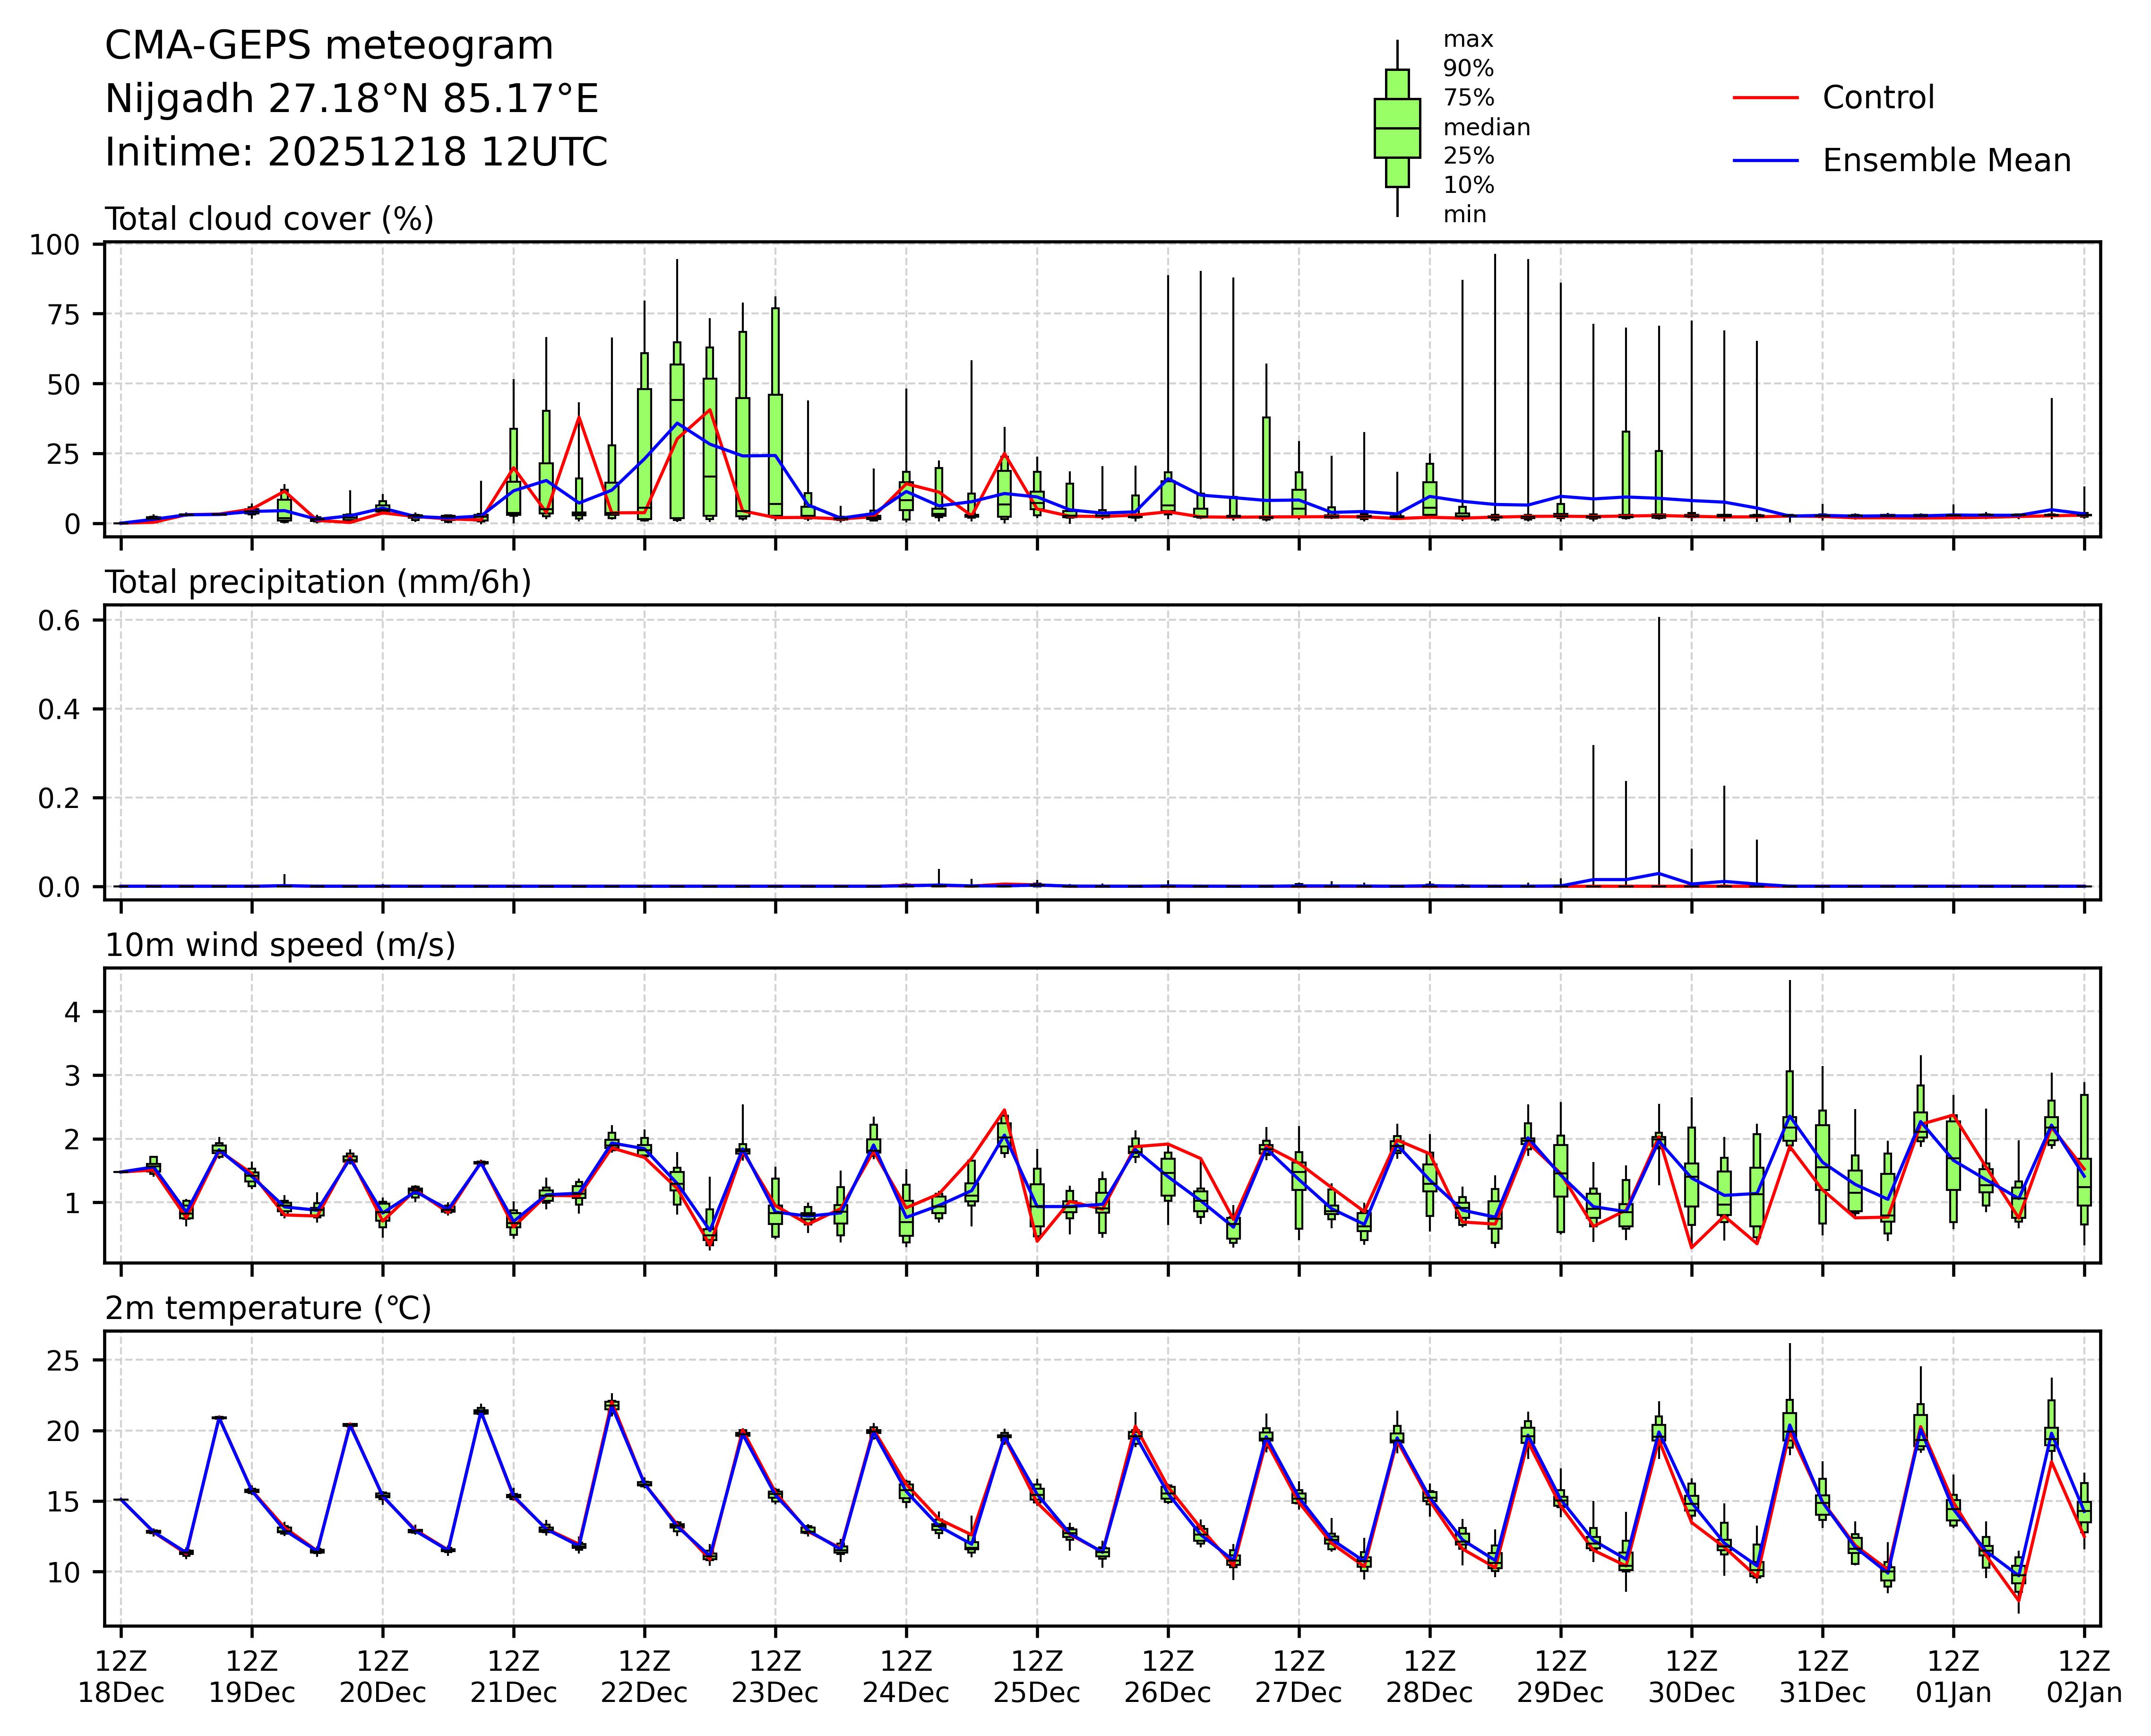Click the 'Total precipitation (mm/6h)' panel title
The width and height of the screenshot is (2151, 1736).
tap(318, 582)
